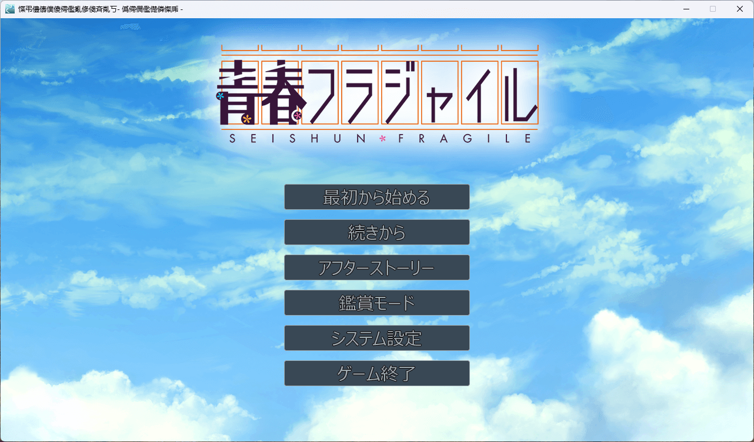
Task: Close the game window
Action: [x=739, y=9]
